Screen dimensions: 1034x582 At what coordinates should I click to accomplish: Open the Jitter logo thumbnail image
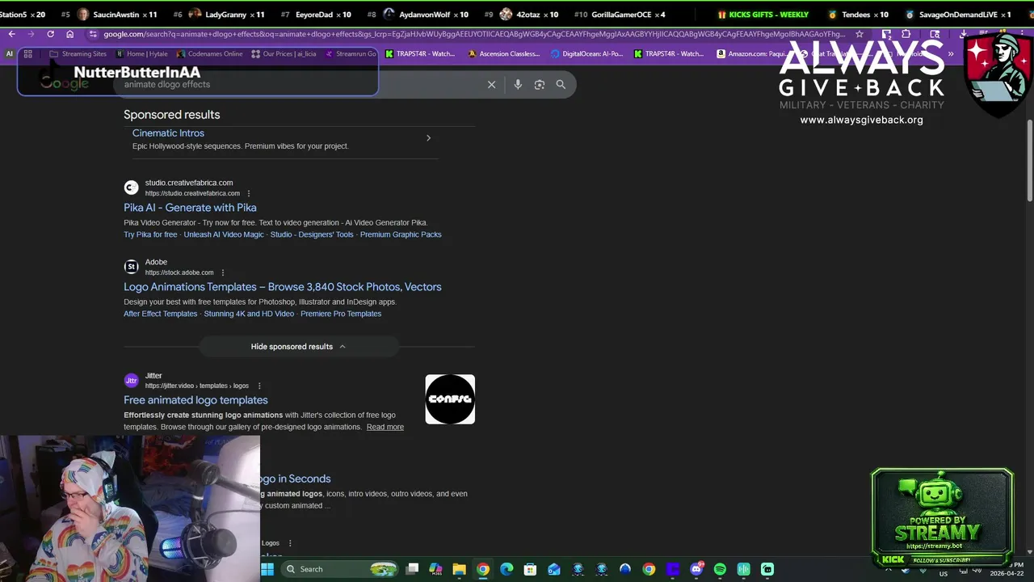point(450,399)
